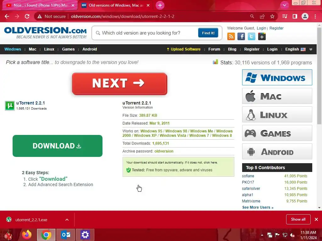Viewport: 322px width, 241px height.
Task: Click the Start button ornament icon
Action: 8,235
